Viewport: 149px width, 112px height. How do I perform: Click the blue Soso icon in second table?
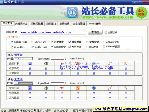(x=94, y=88)
